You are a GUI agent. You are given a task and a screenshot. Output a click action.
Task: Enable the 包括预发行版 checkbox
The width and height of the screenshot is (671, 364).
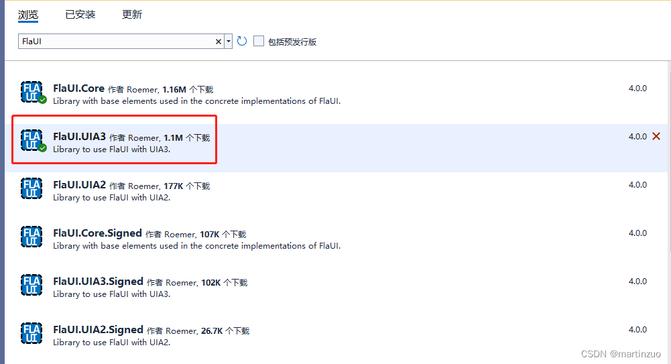click(259, 41)
